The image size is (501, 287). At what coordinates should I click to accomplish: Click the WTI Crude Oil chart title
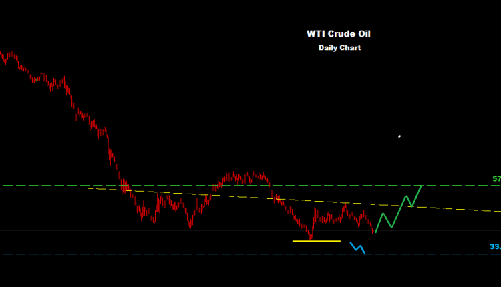click(x=339, y=34)
